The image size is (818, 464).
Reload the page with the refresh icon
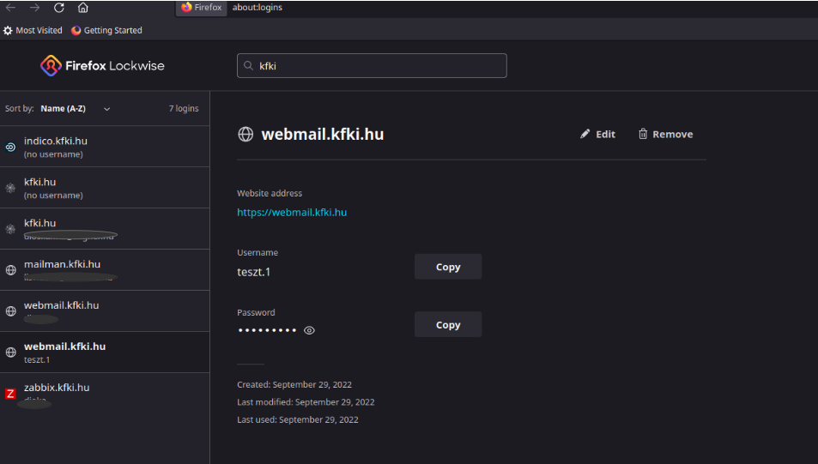coord(59,8)
